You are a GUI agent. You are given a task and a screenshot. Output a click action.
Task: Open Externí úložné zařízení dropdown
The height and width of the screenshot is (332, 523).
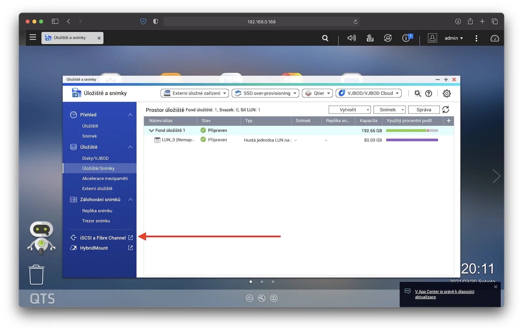click(195, 93)
